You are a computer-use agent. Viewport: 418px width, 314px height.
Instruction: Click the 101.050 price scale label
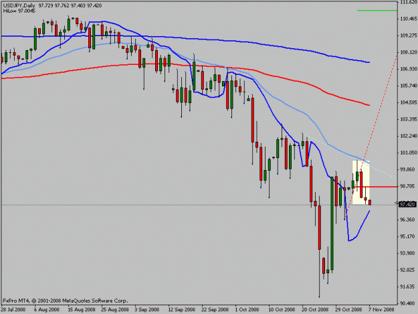(x=409, y=153)
